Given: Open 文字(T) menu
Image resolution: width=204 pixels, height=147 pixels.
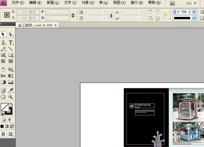Looking at the screenshot, I should 70,3.
